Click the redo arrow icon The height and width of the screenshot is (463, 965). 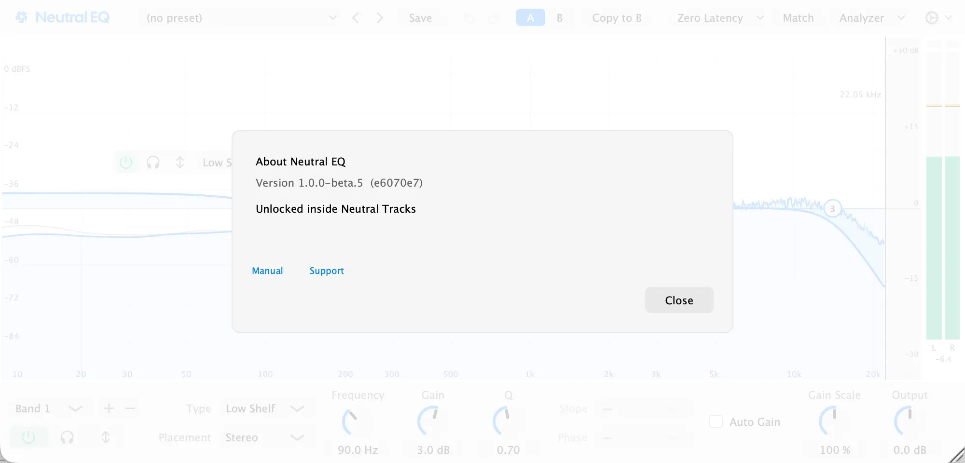[x=493, y=18]
